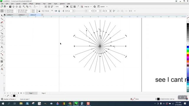The height and width of the screenshot is (106, 189).
Task: Toggle the Close curve button
Action: coord(114,11)
